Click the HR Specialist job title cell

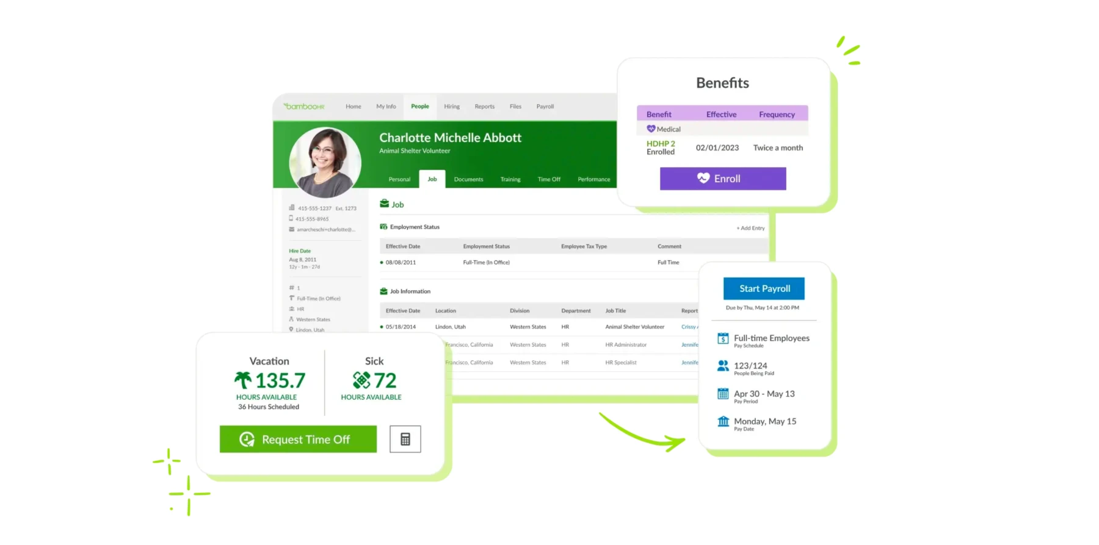coord(621,363)
